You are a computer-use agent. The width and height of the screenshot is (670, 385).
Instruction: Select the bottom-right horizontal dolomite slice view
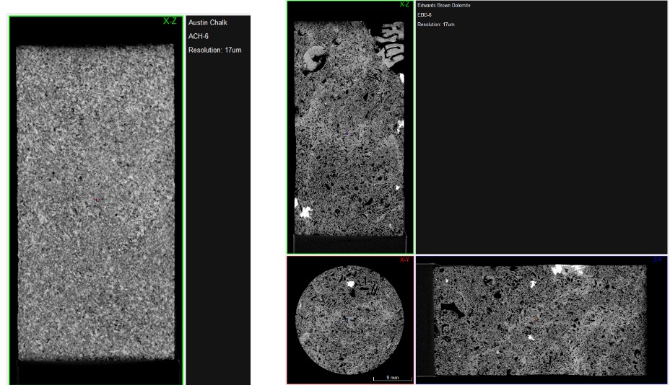[x=540, y=319]
